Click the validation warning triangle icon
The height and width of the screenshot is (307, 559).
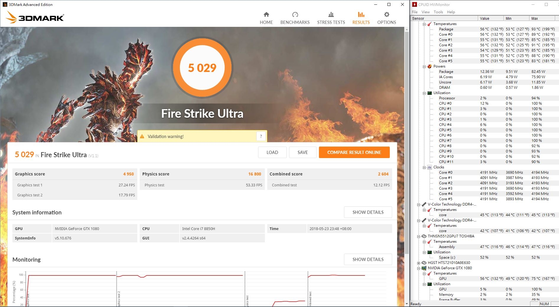pyautogui.click(x=142, y=136)
